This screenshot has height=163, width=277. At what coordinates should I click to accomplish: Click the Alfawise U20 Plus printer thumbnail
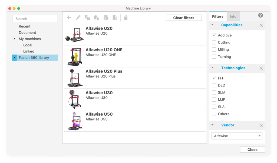(x=75, y=78)
